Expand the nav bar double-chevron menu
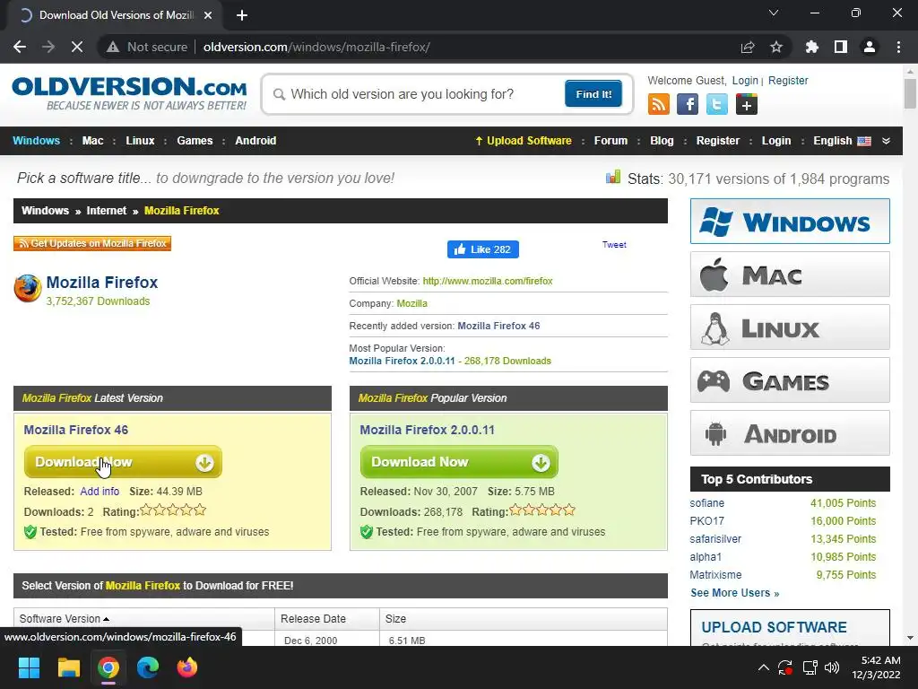918x689 pixels. [x=886, y=141]
